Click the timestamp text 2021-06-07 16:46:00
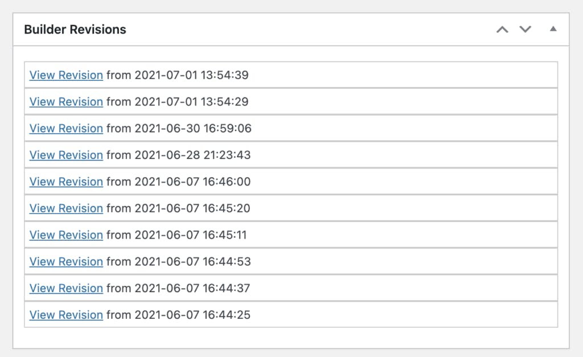The width and height of the screenshot is (583, 357). [192, 182]
